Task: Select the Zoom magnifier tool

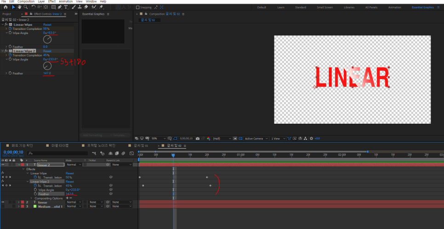Action: [x=25, y=7]
